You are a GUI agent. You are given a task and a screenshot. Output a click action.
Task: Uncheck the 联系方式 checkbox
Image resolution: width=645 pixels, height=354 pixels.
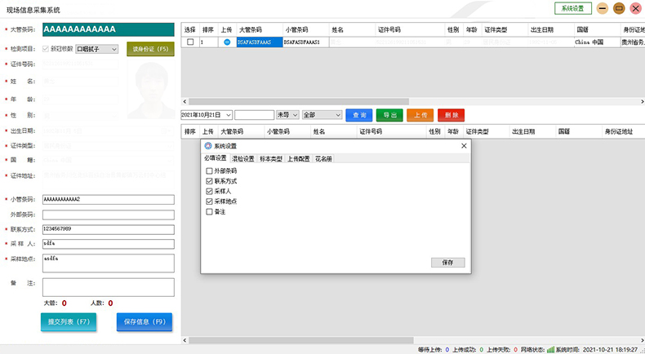pyautogui.click(x=210, y=180)
